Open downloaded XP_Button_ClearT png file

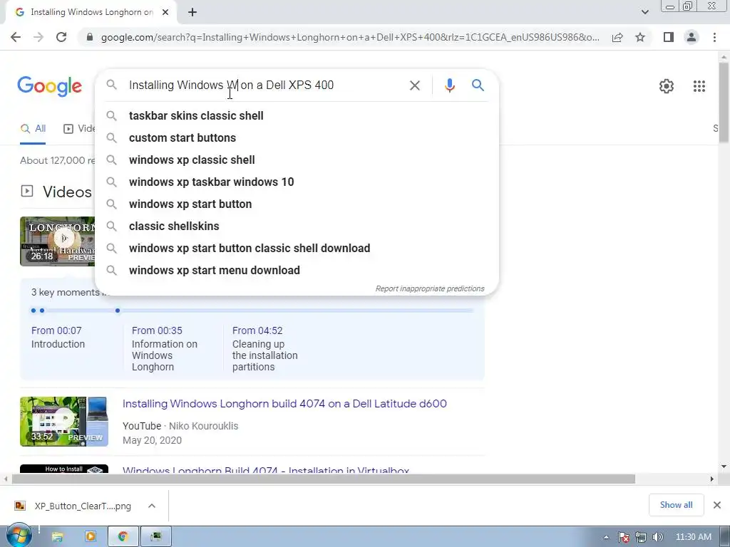point(74,506)
